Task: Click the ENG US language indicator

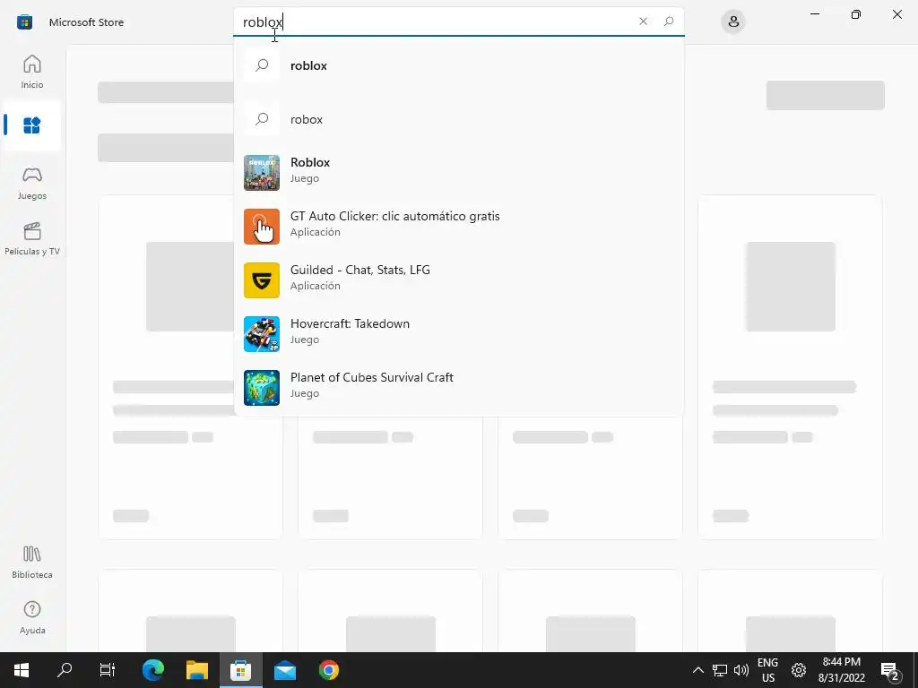Action: [x=767, y=670]
